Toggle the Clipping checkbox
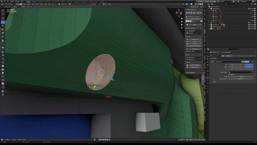 (229, 75)
